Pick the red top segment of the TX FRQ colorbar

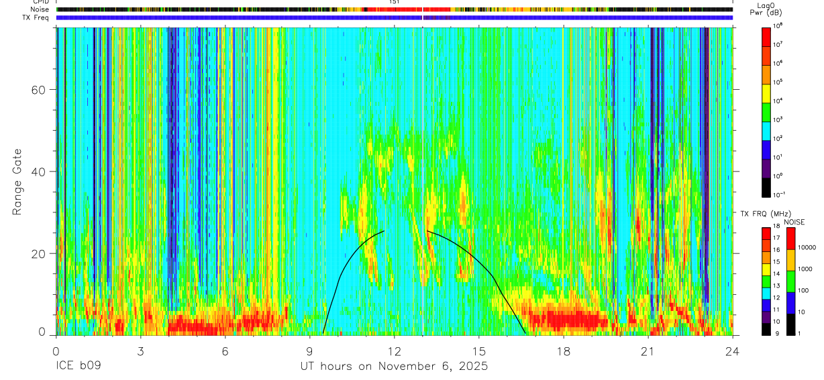point(766,234)
